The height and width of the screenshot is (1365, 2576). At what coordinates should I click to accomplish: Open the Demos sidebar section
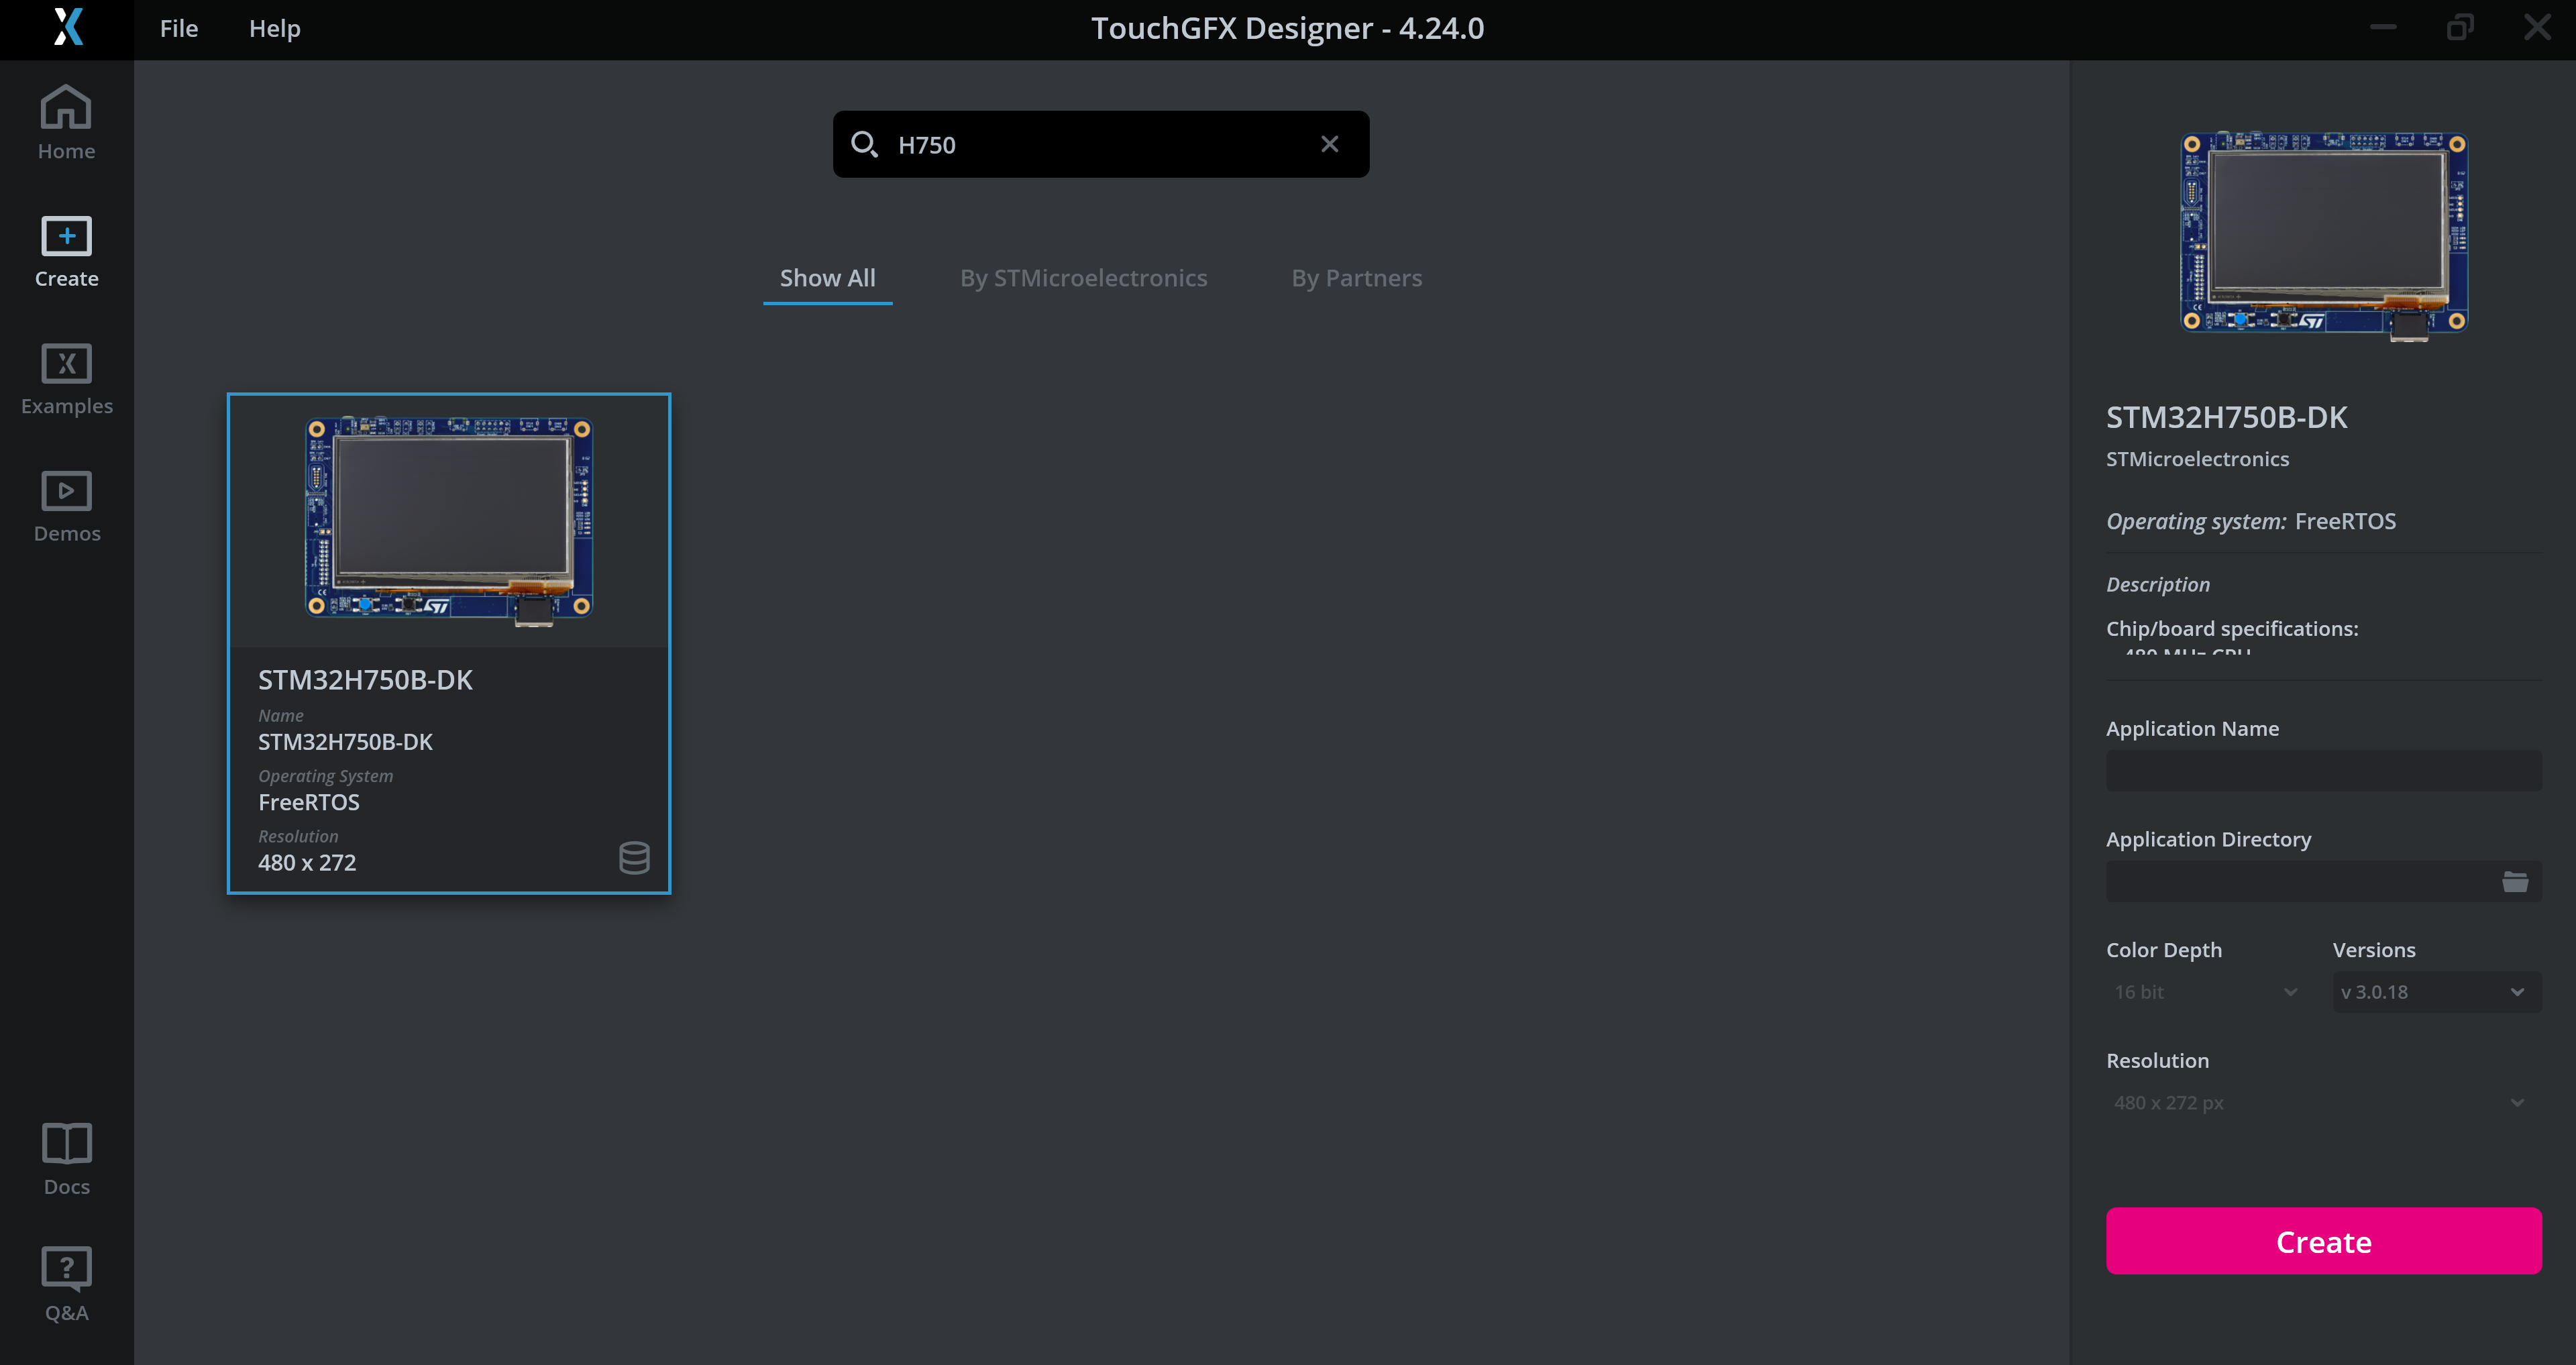pyautogui.click(x=66, y=506)
